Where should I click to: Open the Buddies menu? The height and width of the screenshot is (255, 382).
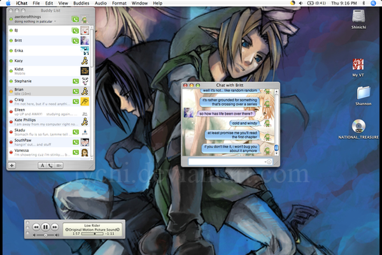click(x=81, y=3)
